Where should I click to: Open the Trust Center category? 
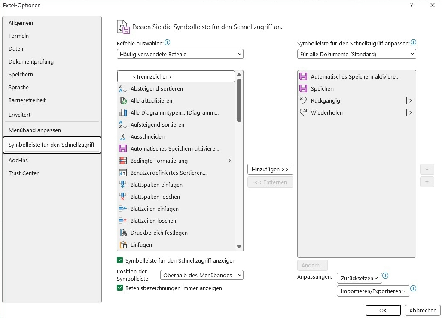(24, 173)
